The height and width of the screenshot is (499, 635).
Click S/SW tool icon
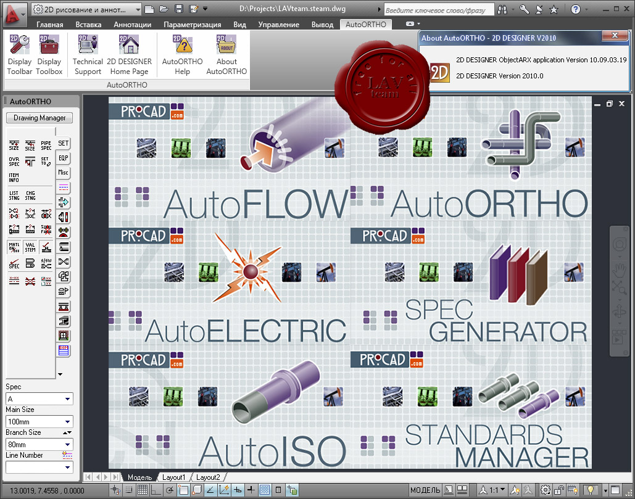click(x=46, y=263)
